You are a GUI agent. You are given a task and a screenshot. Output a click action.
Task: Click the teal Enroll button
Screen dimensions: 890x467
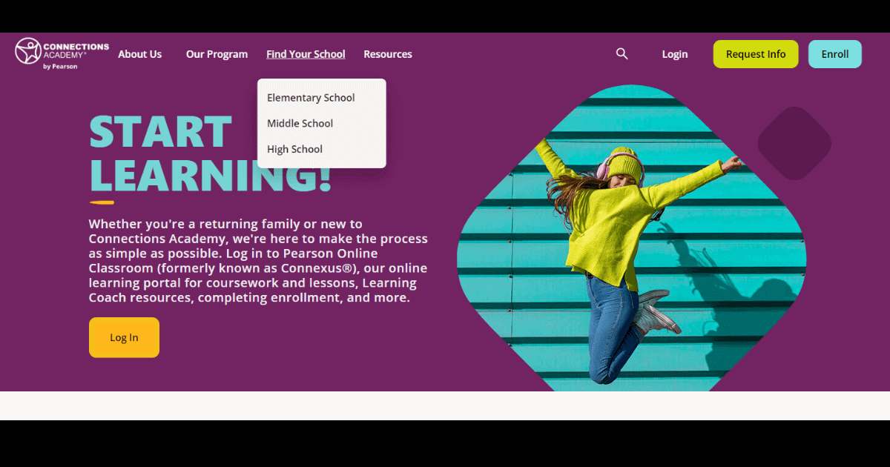pos(835,54)
